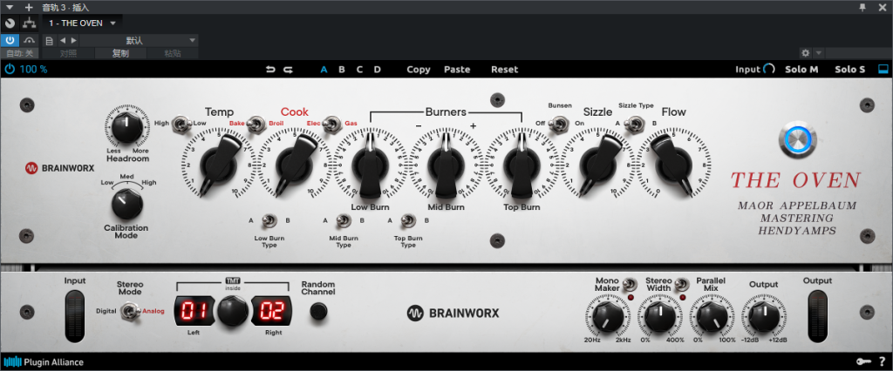Flip the Bake/Broil toggle switch
Viewport: 893px width, 371px height.
click(x=257, y=124)
